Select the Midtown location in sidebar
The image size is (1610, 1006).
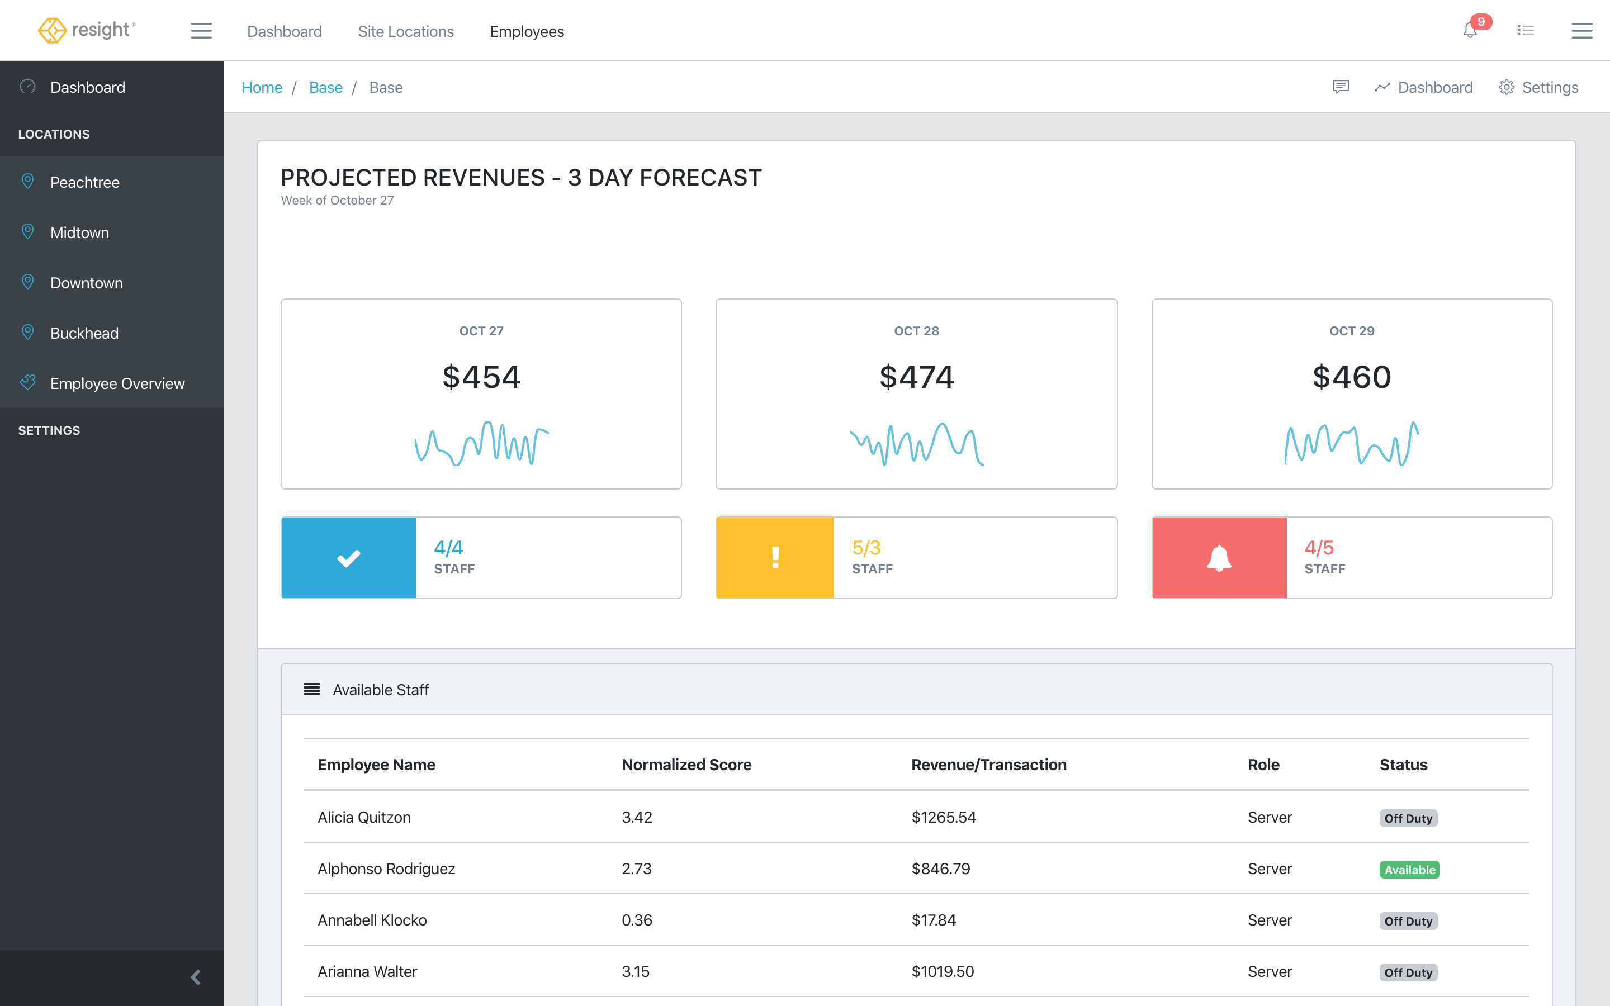click(80, 232)
